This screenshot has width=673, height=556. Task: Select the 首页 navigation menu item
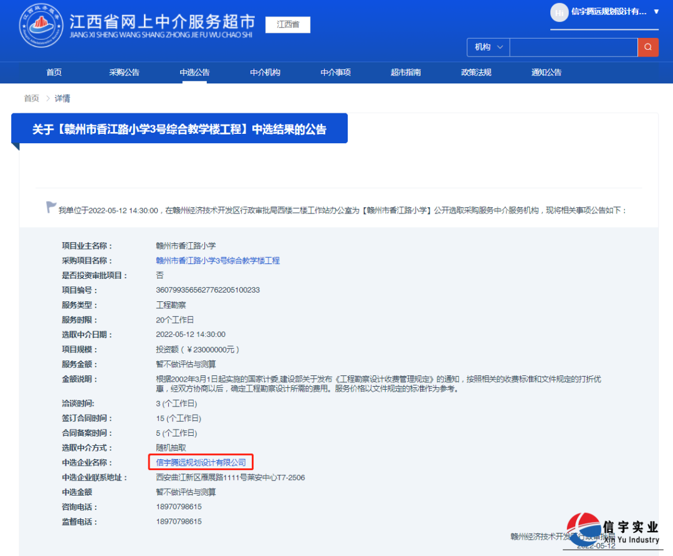tap(54, 72)
